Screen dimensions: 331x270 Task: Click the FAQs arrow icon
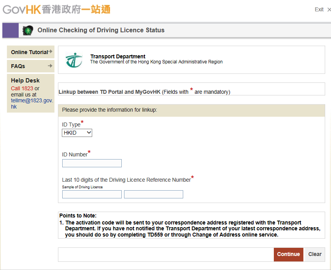point(50,66)
